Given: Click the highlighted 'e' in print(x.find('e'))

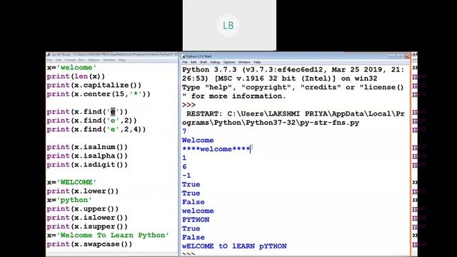Looking at the screenshot, I should point(113,111).
